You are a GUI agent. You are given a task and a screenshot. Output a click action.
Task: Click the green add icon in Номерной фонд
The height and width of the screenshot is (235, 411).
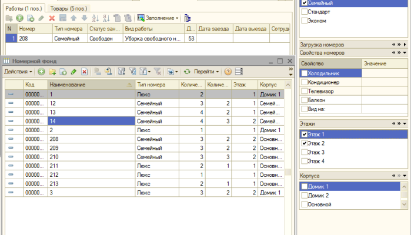[x=41, y=72]
